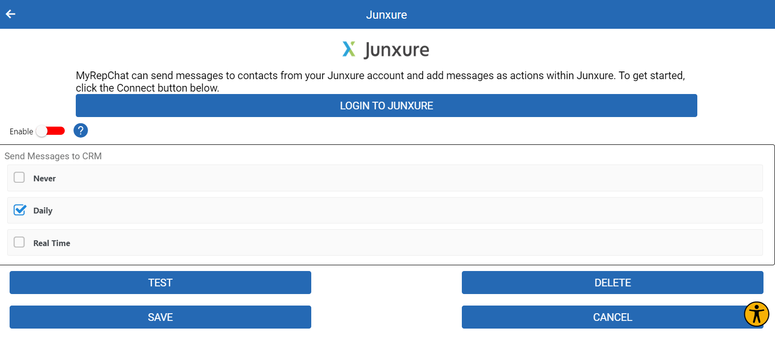Select the Never option label

pyautogui.click(x=45, y=178)
